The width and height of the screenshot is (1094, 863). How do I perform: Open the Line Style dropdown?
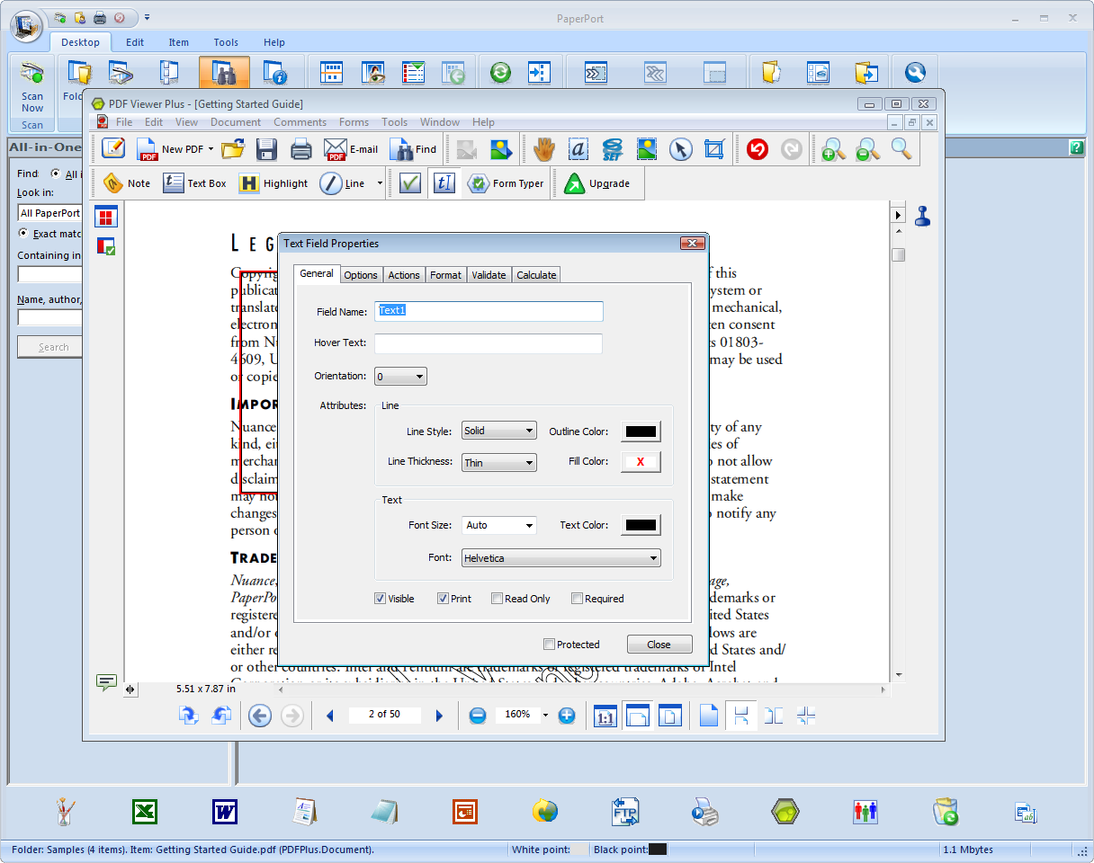[x=498, y=431]
